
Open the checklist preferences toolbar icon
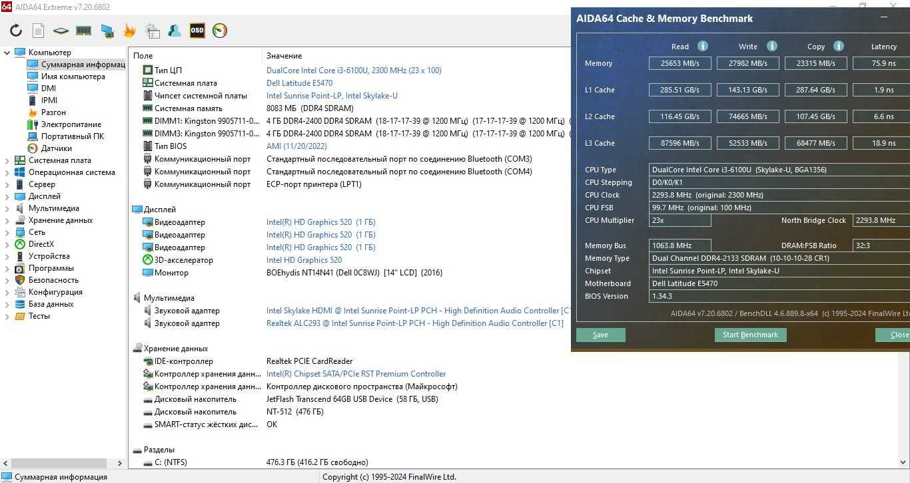coord(152,31)
